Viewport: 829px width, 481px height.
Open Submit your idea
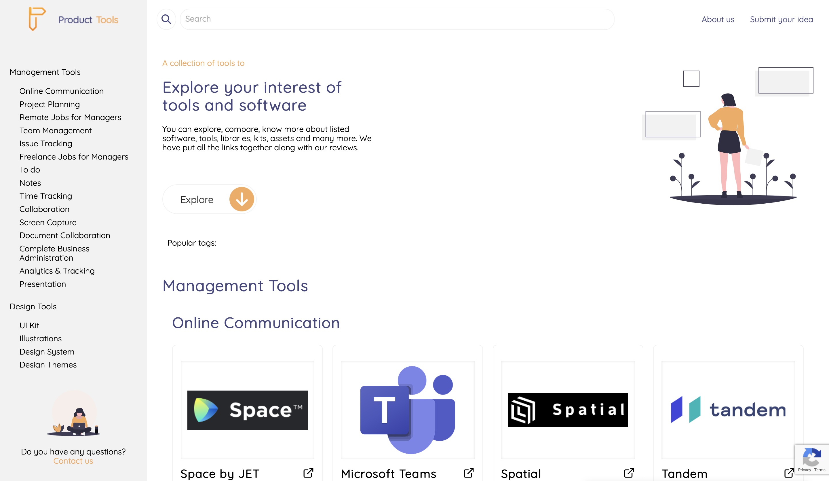pos(782,19)
